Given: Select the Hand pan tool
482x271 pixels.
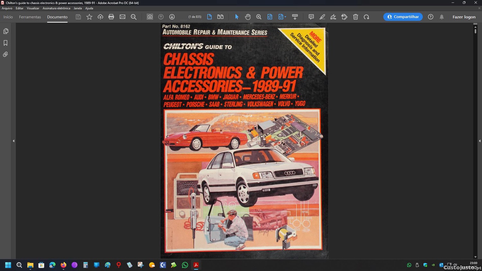Looking at the screenshot, I should [x=248, y=17].
